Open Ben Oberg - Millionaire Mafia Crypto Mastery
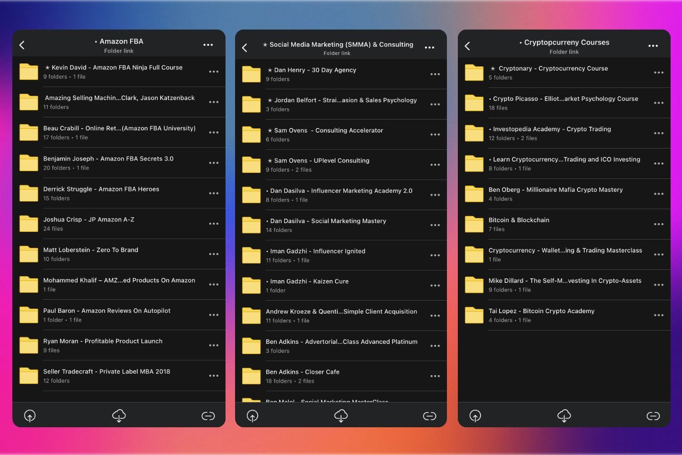Image resolution: width=682 pixels, height=455 pixels. click(x=564, y=194)
